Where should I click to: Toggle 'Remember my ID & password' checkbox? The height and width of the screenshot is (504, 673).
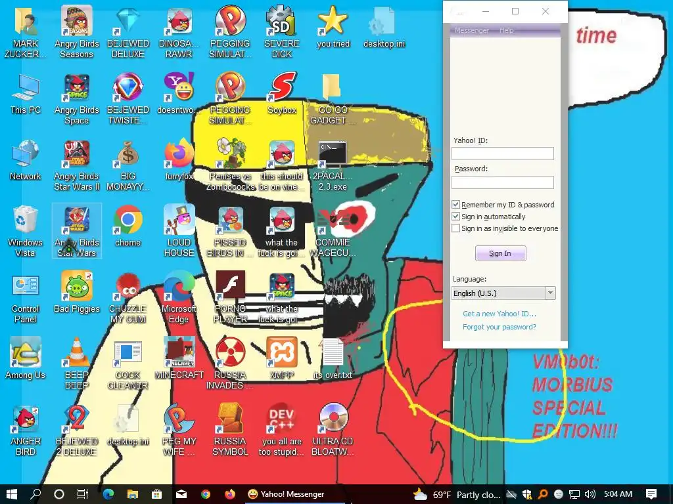456,205
